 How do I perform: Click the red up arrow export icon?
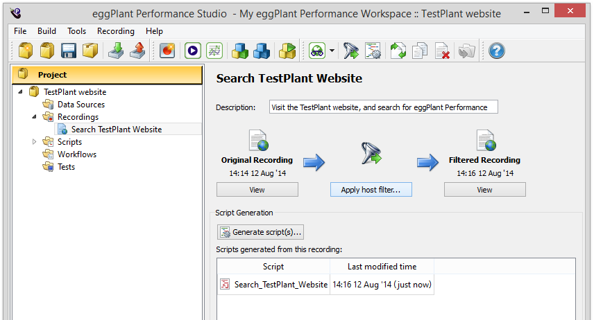tap(137, 51)
